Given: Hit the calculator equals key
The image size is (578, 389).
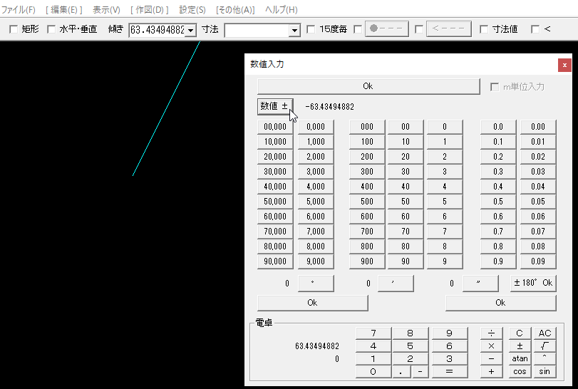Looking at the screenshot, I should (x=449, y=372).
